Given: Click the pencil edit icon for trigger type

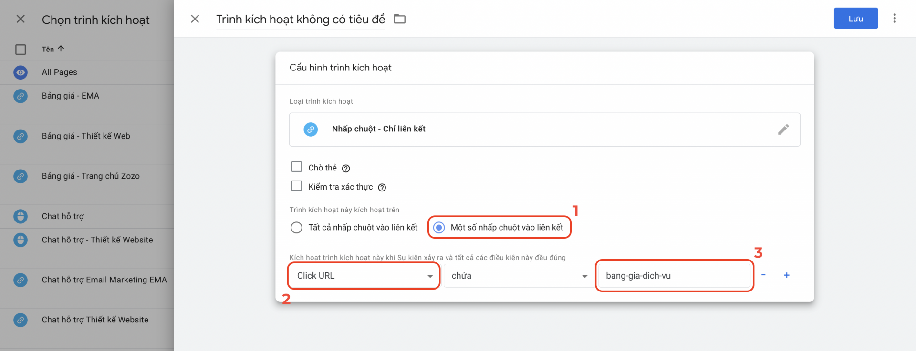Looking at the screenshot, I should tap(783, 130).
